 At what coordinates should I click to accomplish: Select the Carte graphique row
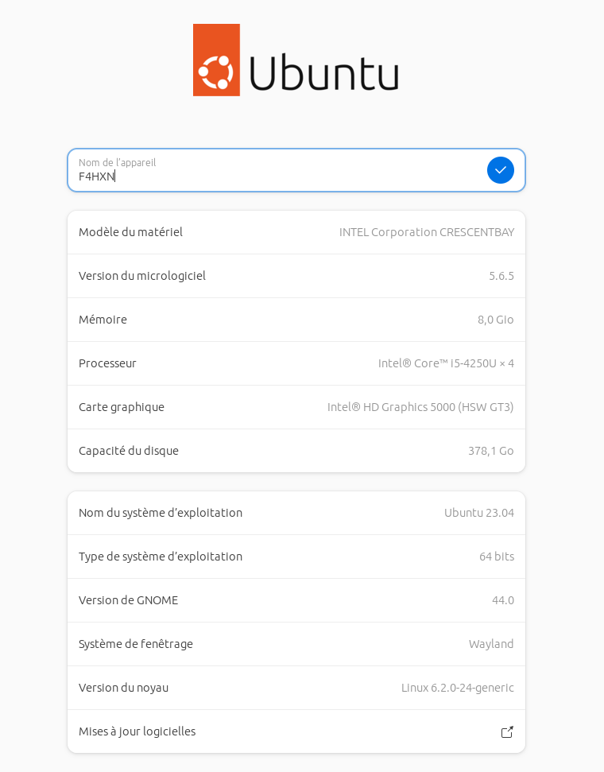point(296,407)
